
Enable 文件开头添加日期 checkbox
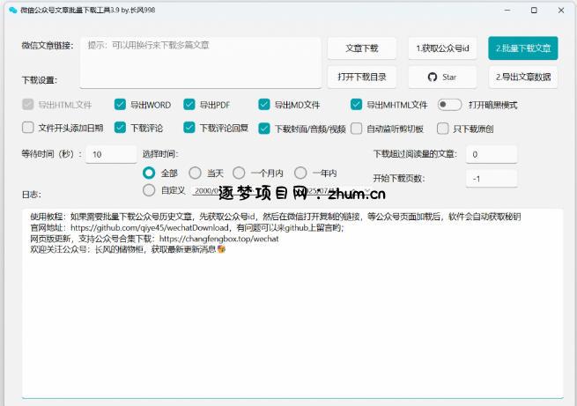[x=28, y=128]
